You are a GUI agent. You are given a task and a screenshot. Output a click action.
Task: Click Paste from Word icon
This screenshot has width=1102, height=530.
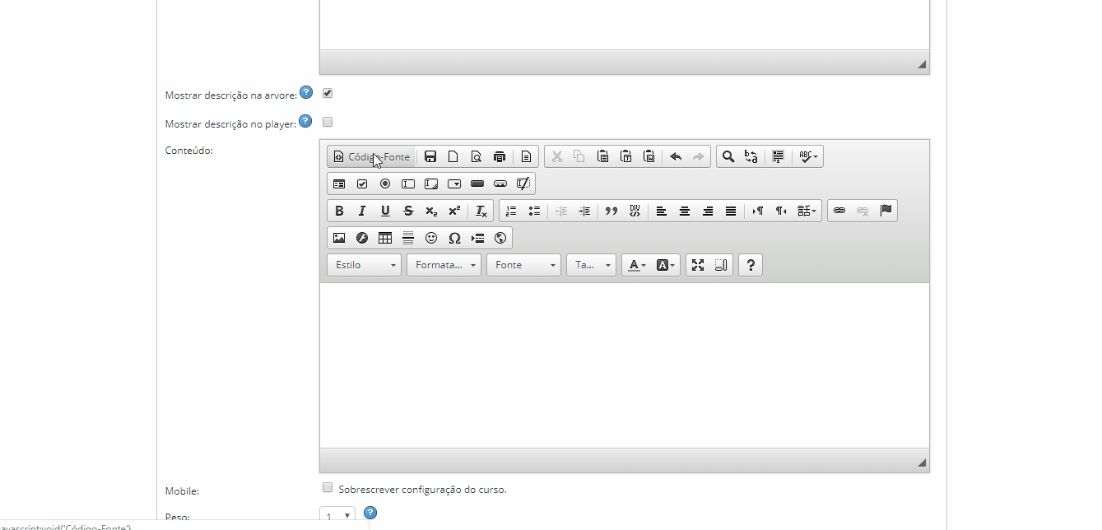(649, 156)
